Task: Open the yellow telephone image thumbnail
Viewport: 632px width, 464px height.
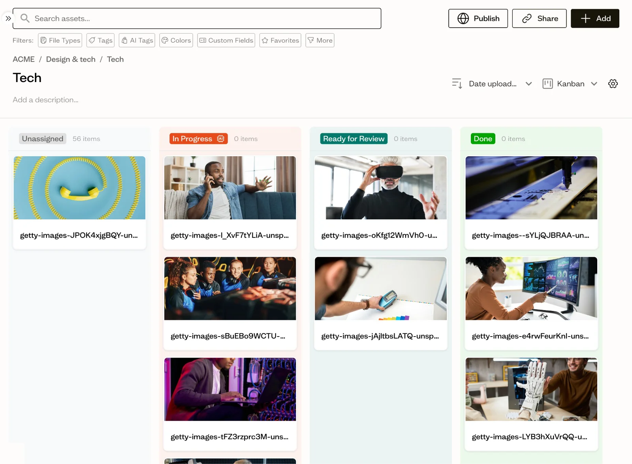Action: tap(79, 188)
